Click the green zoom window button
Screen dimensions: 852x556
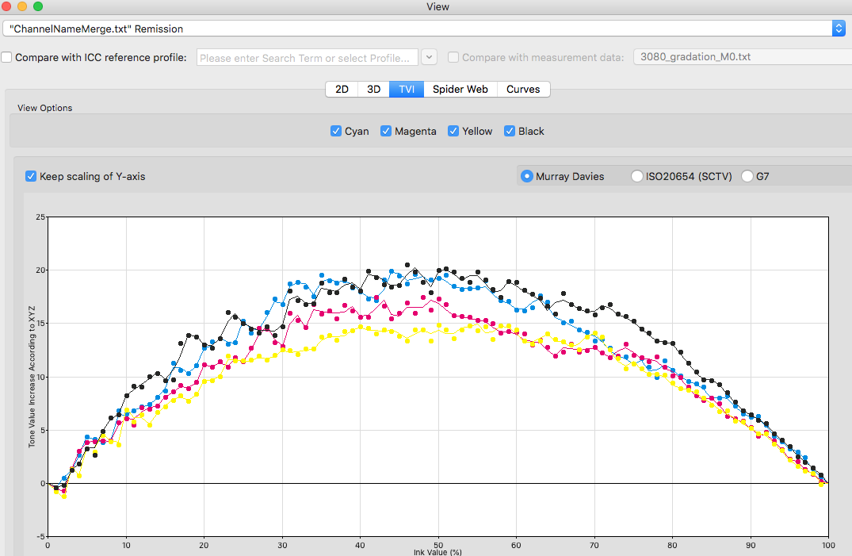pos(38,6)
